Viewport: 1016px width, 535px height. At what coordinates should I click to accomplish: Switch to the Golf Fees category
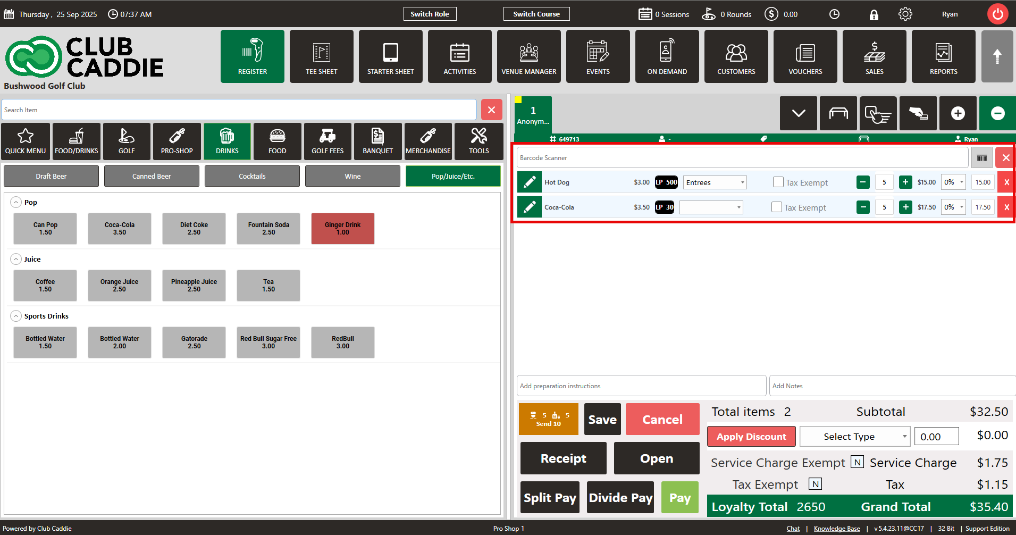[328, 141]
